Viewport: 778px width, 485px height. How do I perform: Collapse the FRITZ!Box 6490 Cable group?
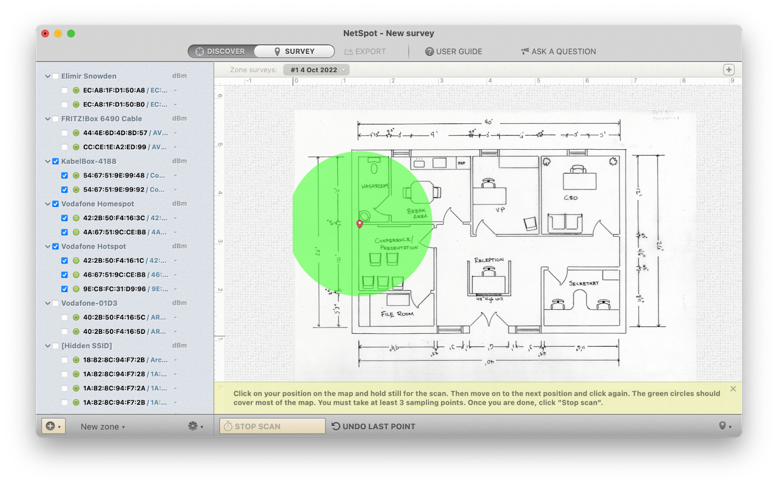pyautogui.click(x=48, y=119)
